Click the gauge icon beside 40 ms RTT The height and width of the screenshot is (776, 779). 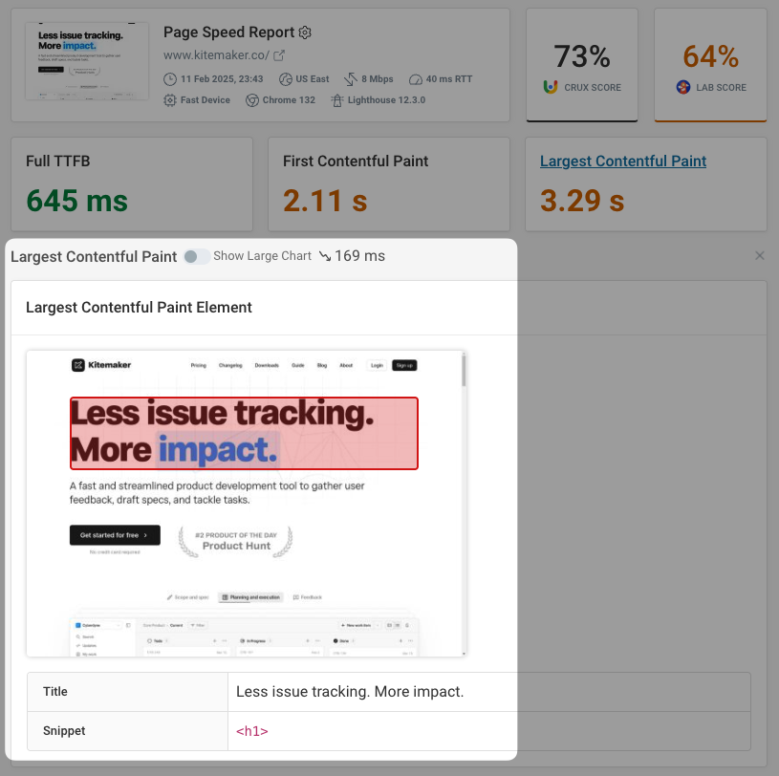[x=415, y=79]
